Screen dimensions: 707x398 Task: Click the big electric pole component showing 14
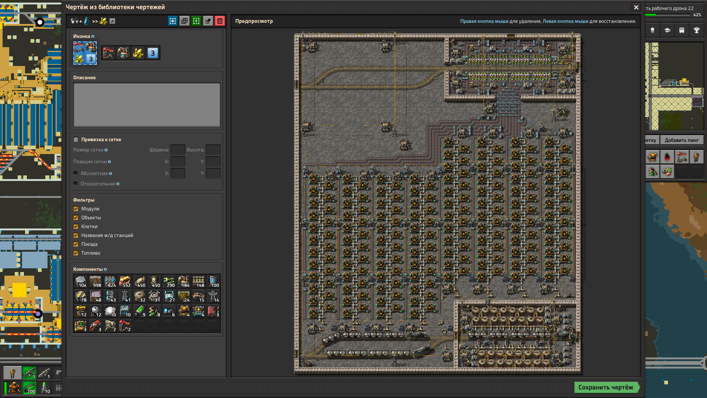click(x=213, y=296)
